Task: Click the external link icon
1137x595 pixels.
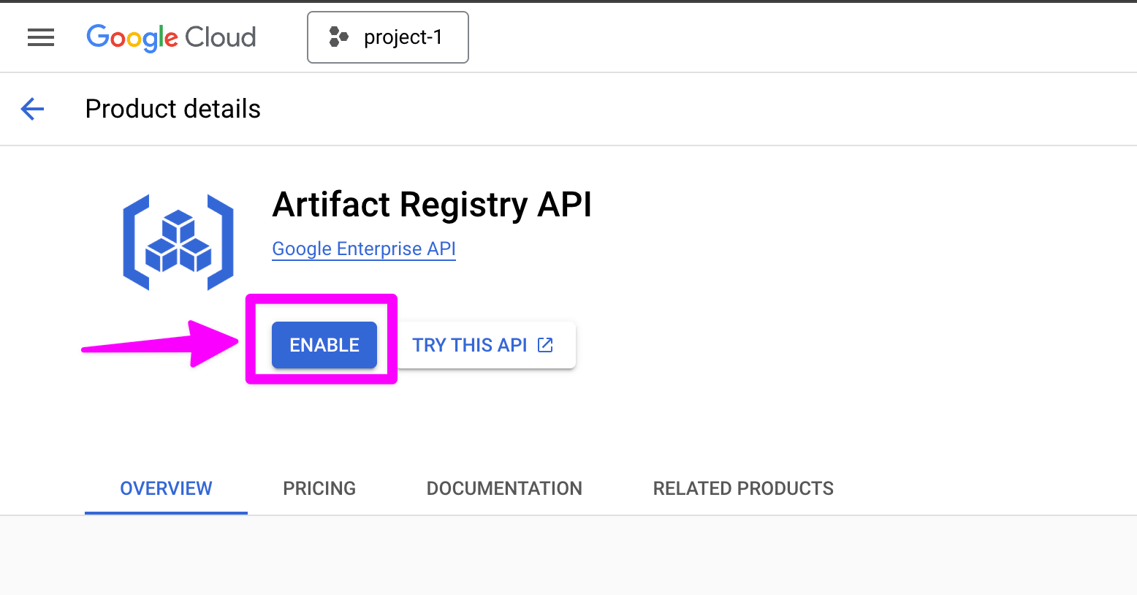Action: pyautogui.click(x=545, y=345)
